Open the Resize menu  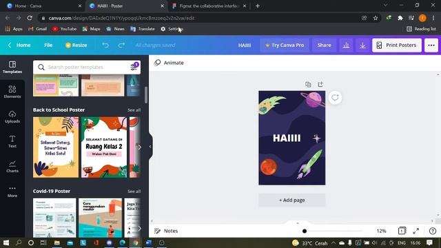pos(76,45)
